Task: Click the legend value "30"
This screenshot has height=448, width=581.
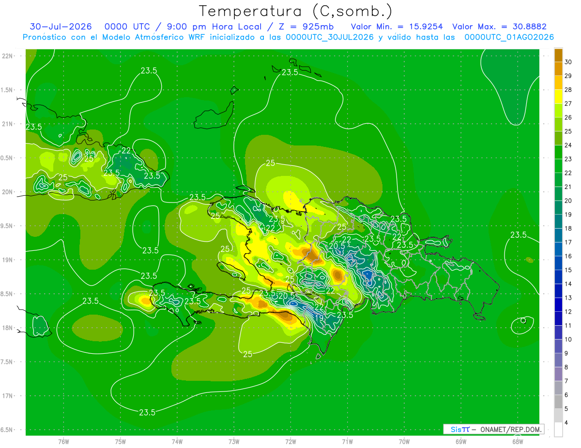Action: click(568, 62)
